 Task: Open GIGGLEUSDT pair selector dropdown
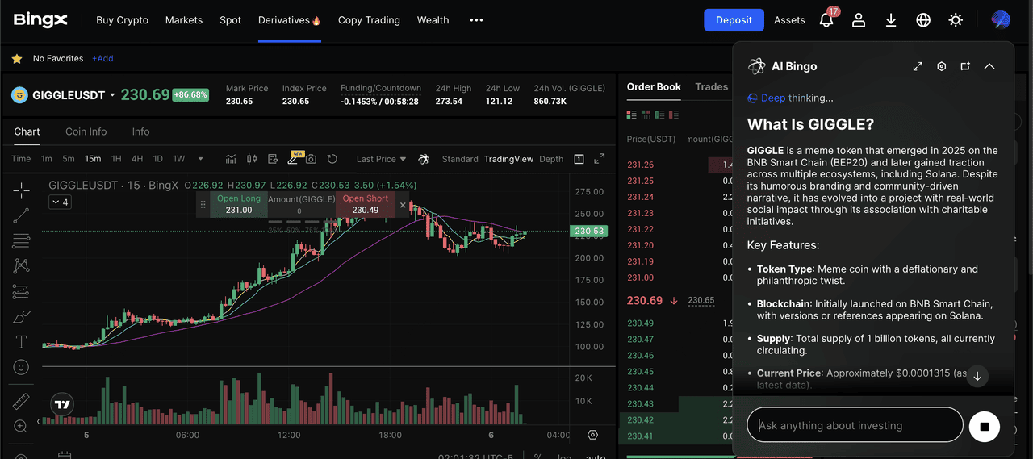click(x=112, y=95)
